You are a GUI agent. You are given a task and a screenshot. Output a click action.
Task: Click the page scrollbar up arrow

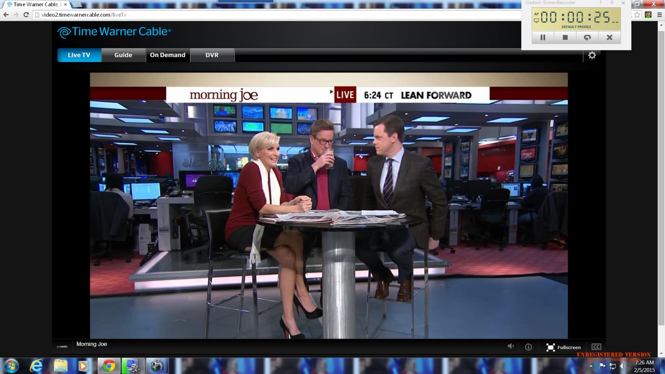click(661, 24)
